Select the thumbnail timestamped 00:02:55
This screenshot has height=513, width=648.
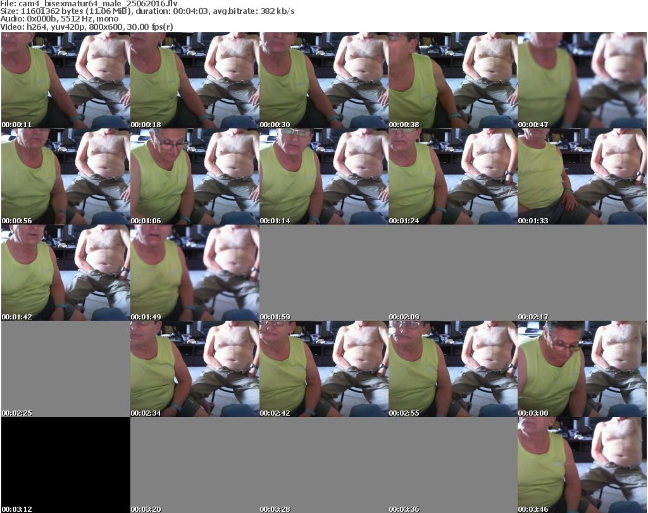point(453,369)
